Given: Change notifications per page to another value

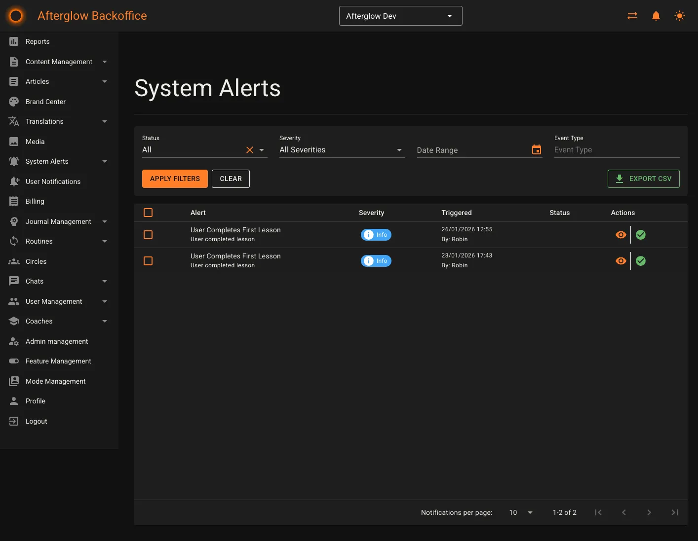Looking at the screenshot, I should coord(520,512).
